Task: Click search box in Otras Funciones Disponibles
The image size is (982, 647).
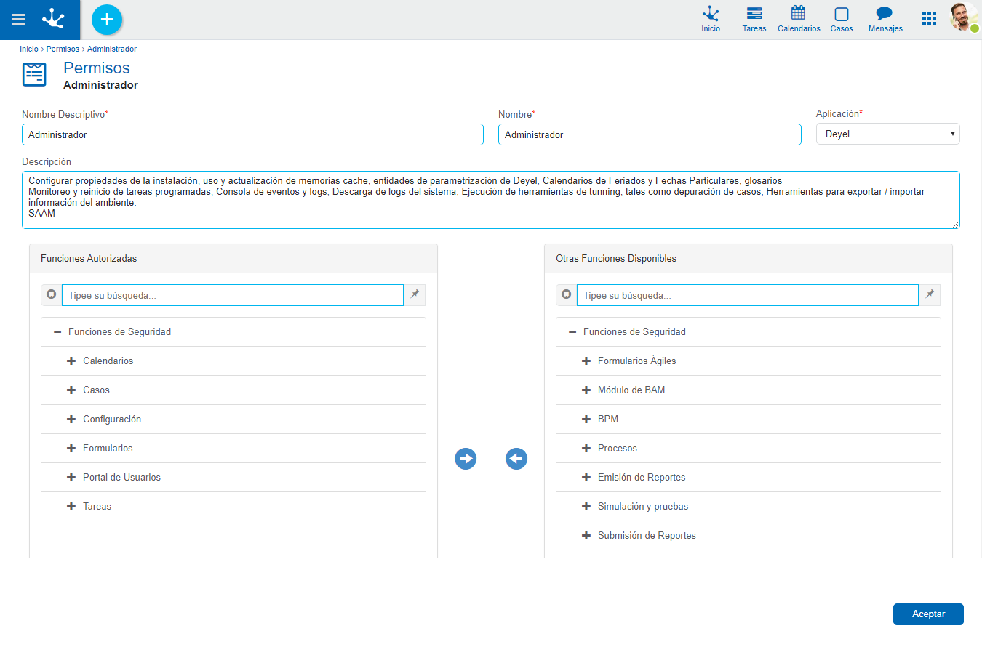Action: click(x=748, y=295)
